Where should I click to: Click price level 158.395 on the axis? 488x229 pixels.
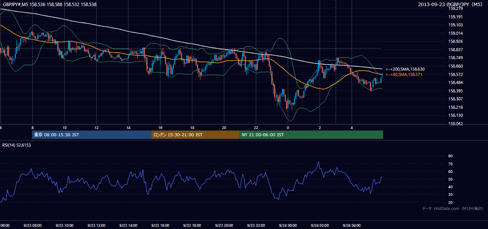coord(456,91)
